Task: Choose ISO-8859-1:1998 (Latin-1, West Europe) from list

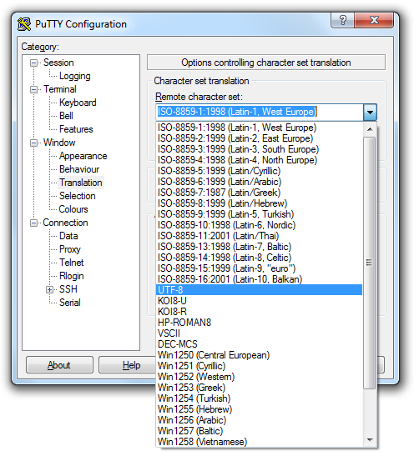Action: click(x=259, y=128)
